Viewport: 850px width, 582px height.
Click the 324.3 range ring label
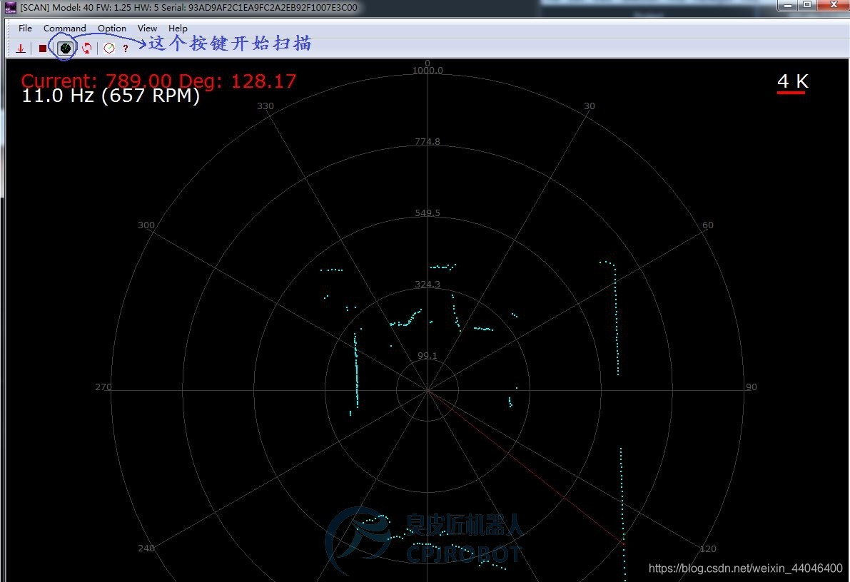point(427,284)
